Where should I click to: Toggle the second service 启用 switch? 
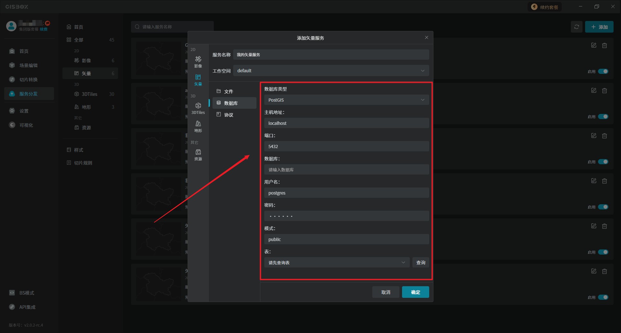click(603, 116)
